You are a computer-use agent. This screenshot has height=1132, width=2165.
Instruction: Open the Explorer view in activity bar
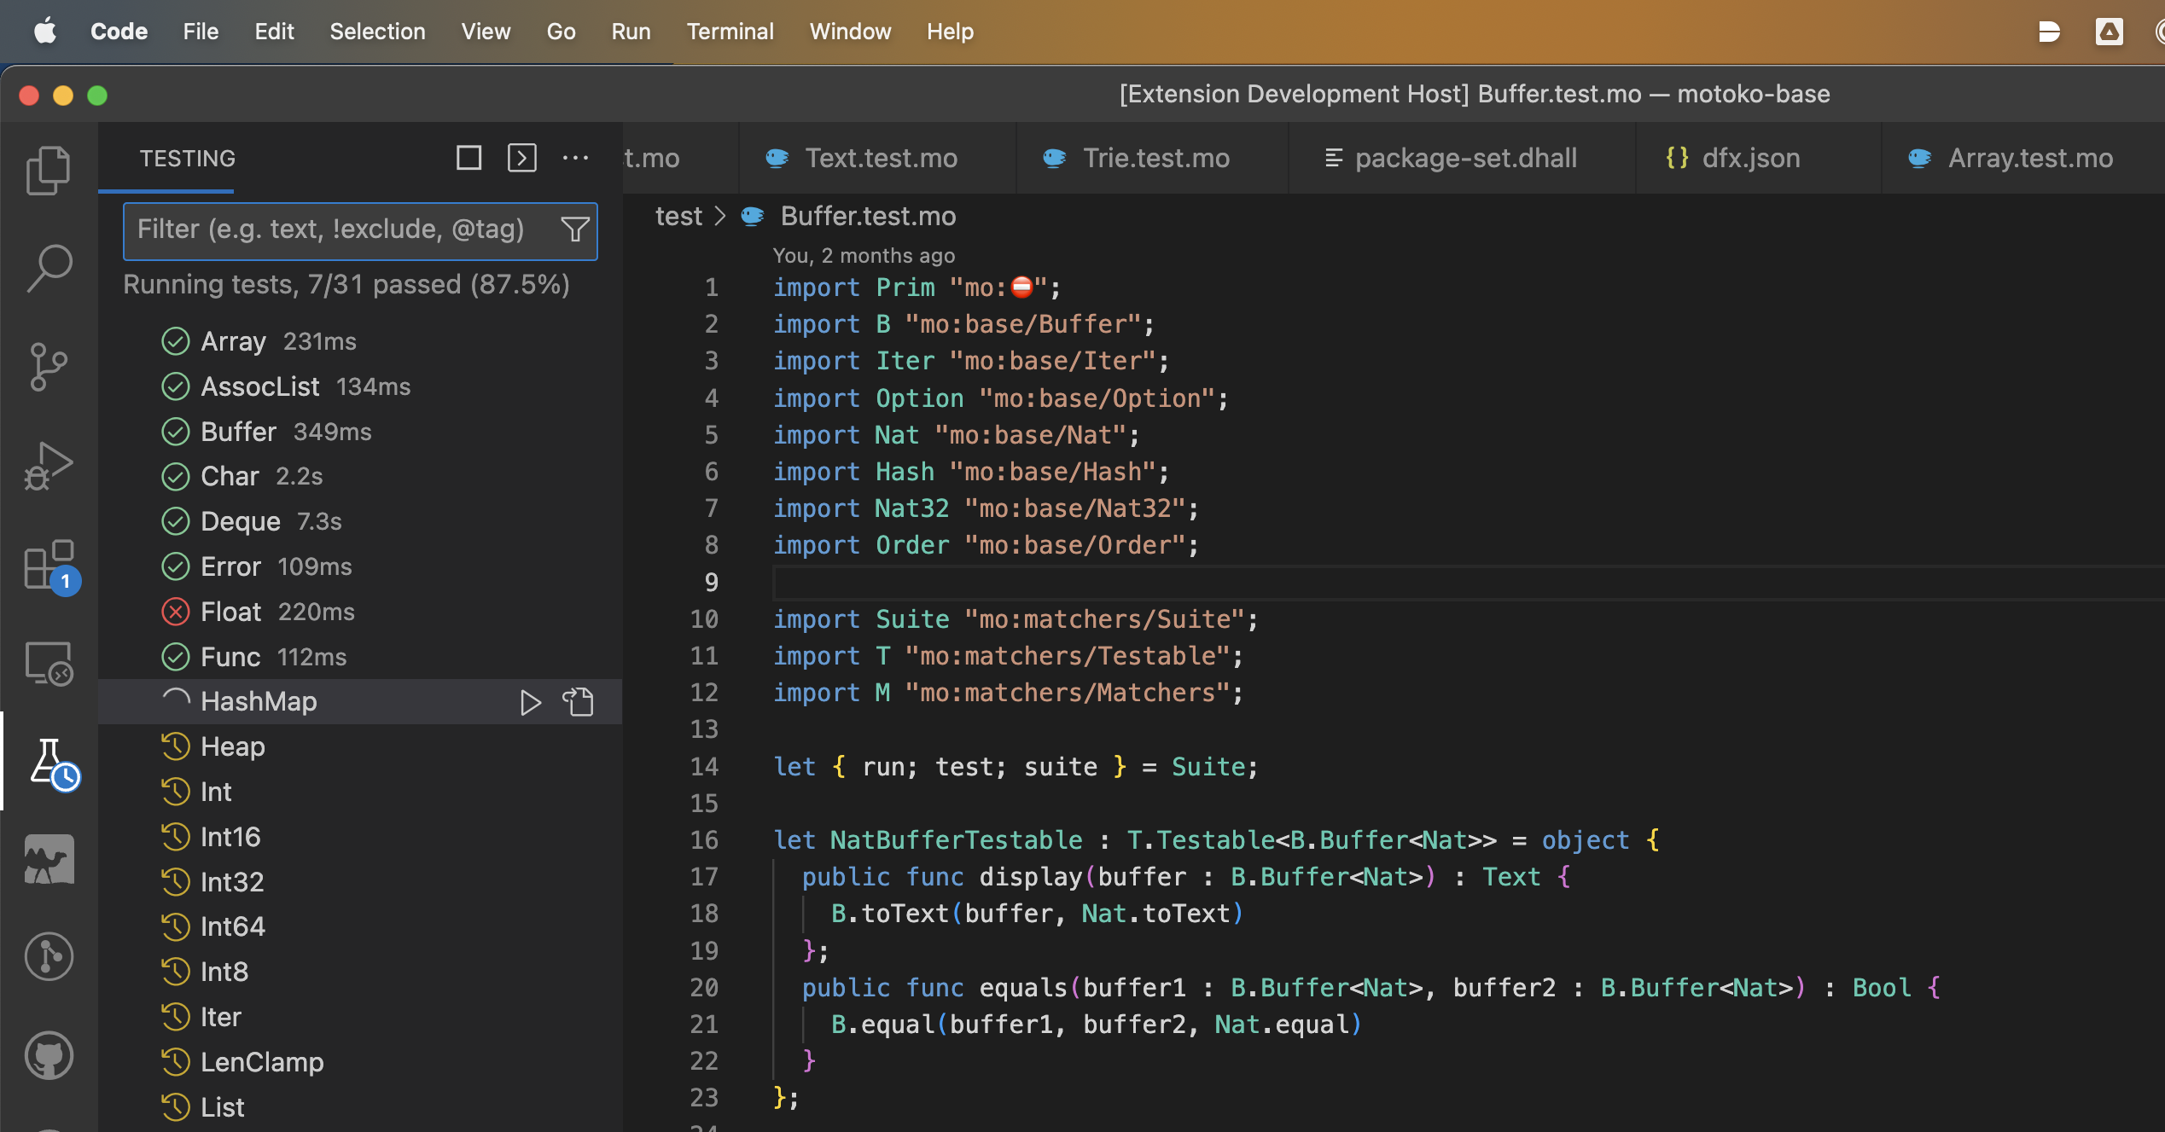point(49,170)
